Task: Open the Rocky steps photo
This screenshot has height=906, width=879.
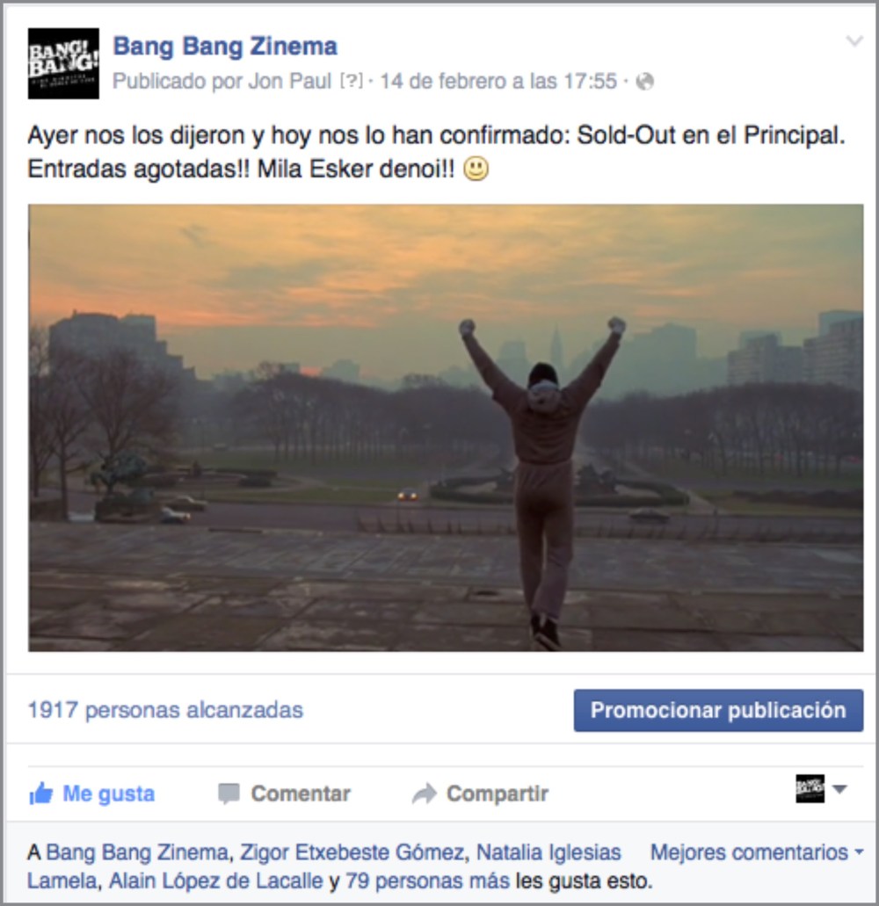Action: click(446, 428)
